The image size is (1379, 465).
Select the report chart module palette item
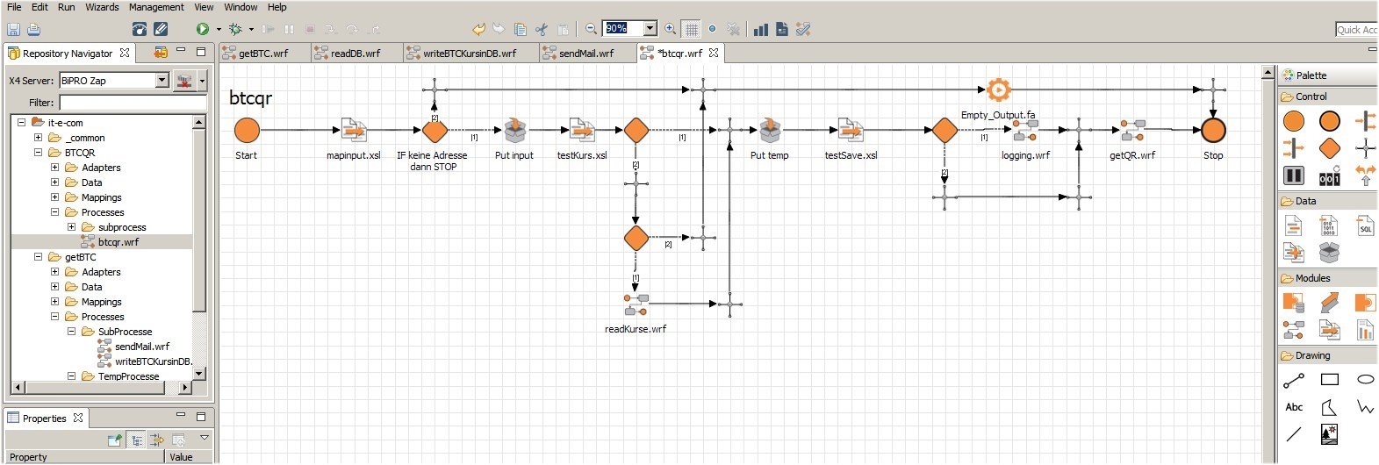point(1365,330)
